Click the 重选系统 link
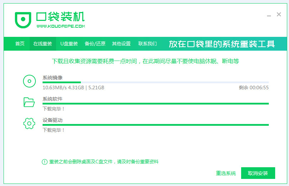This screenshot has height=186, width=289. [226, 173]
